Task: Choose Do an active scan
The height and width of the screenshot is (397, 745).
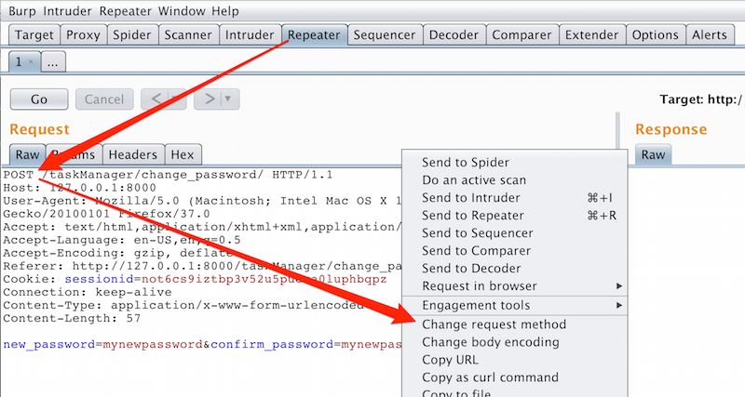Action: [514, 180]
